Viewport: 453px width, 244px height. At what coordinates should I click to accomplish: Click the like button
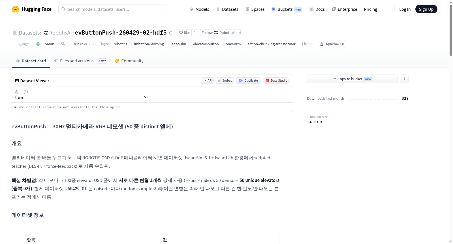tap(184, 33)
